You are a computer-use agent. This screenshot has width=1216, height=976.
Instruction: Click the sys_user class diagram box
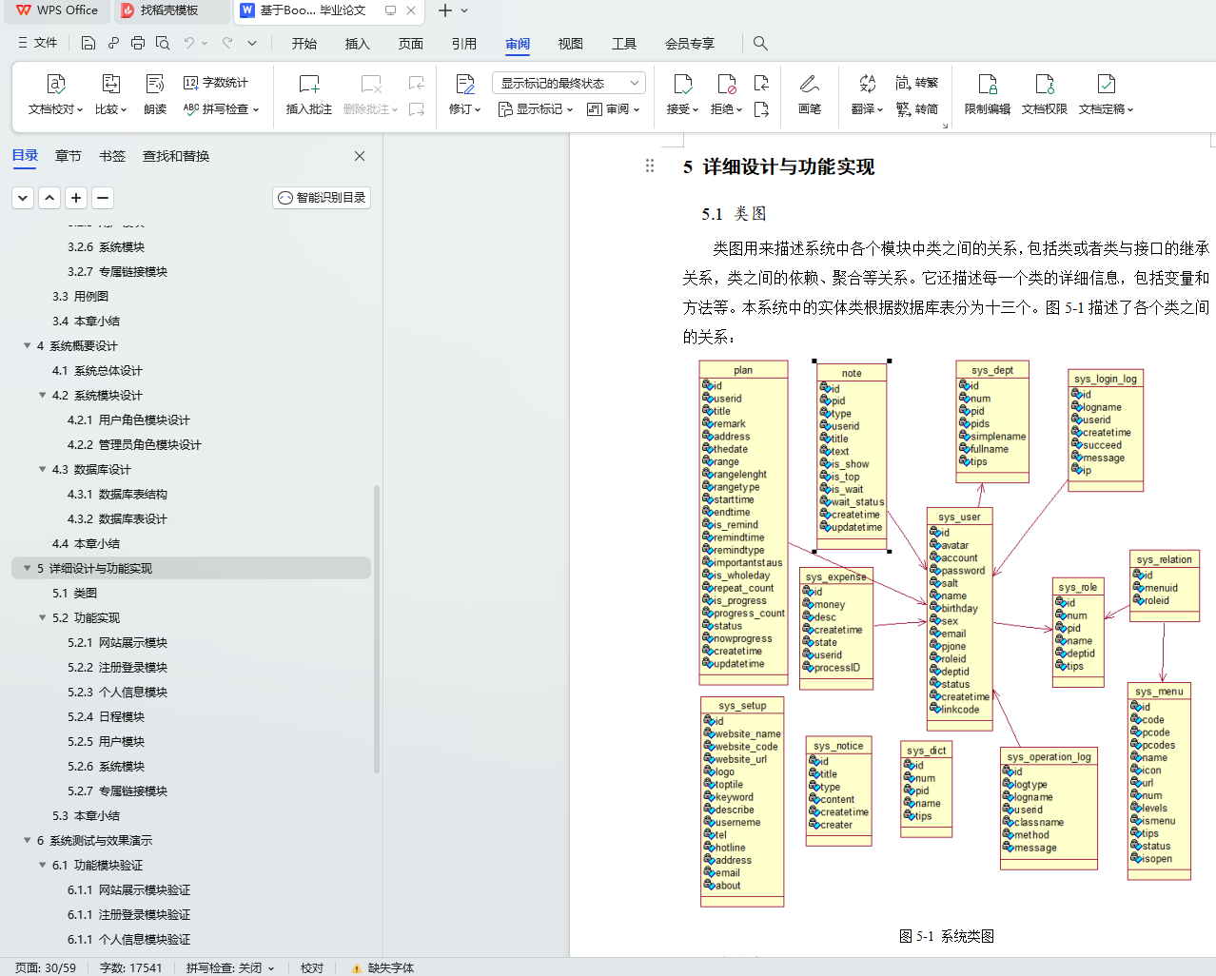(x=959, y=619)
